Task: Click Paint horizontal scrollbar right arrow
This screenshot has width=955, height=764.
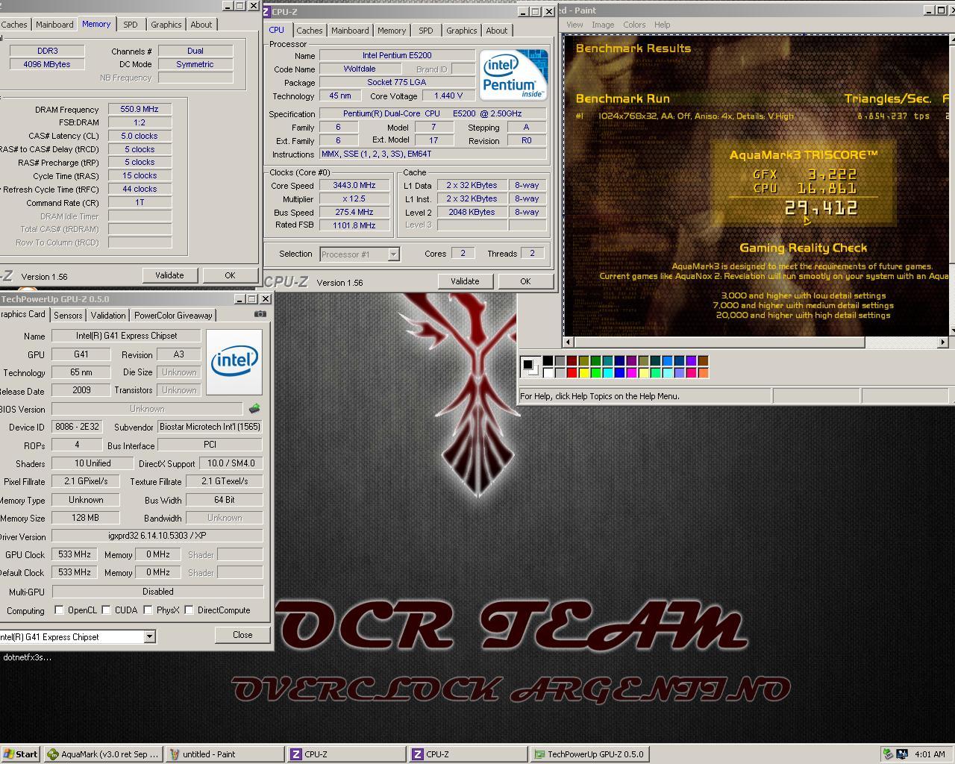Action: [x=942, y=342]
